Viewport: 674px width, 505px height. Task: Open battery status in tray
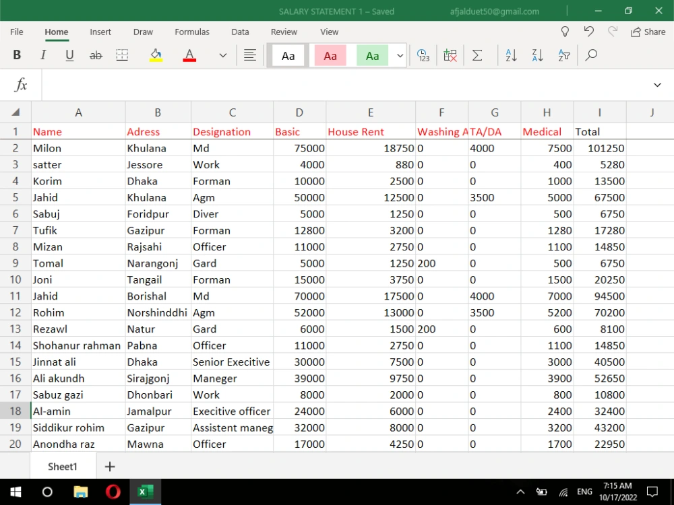(542, 492)
